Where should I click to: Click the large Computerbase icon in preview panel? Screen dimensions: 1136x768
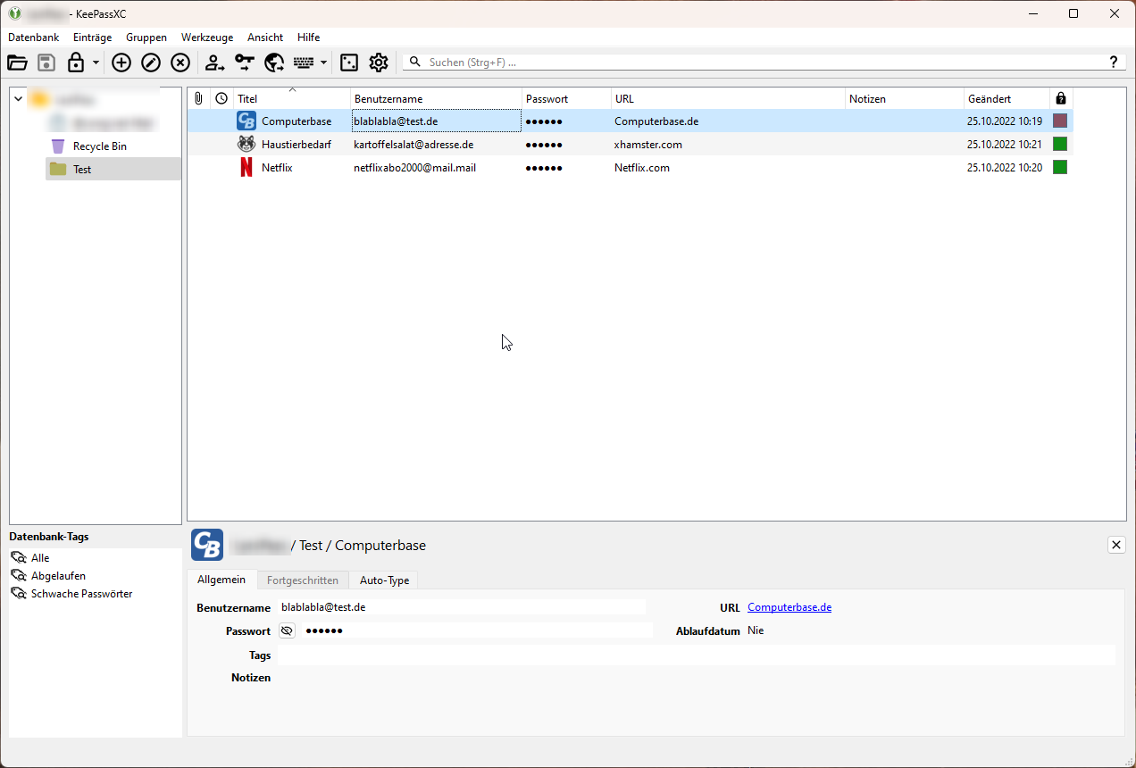click(x=207, y=545)
